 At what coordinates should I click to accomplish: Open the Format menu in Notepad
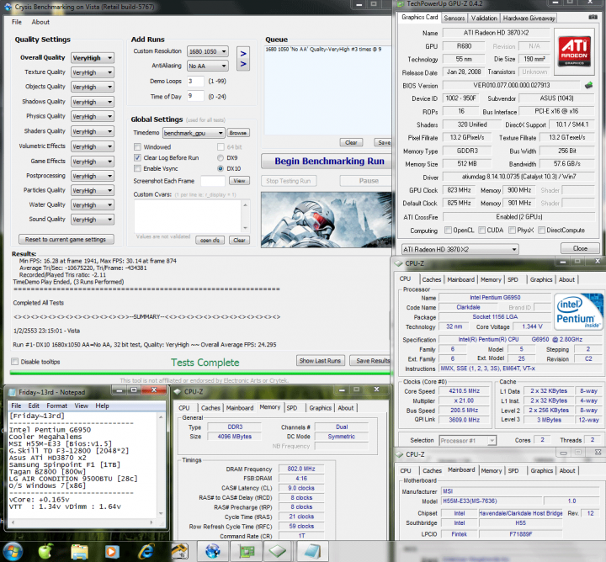click(x=57, y=406)
